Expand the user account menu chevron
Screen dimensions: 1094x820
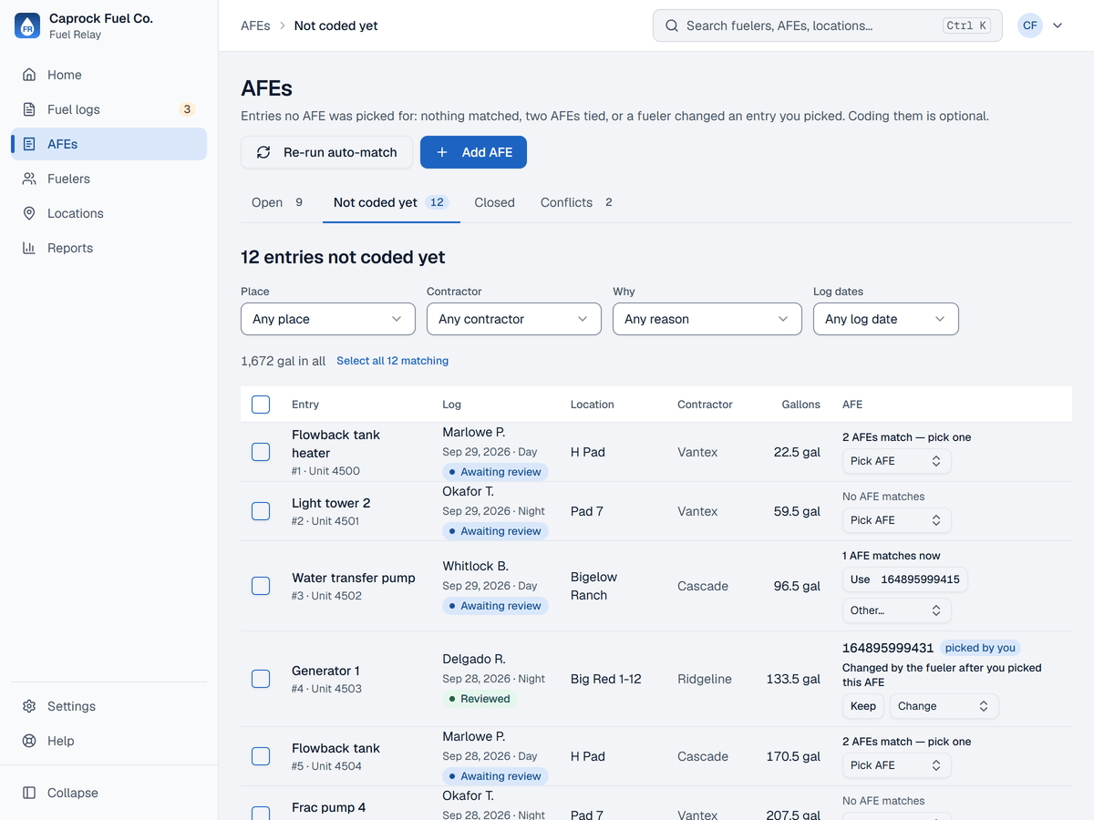click(1058, 26)
